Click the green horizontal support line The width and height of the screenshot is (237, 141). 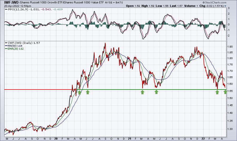(152, 90)
